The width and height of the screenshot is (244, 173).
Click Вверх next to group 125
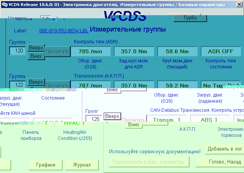(112, 116)
